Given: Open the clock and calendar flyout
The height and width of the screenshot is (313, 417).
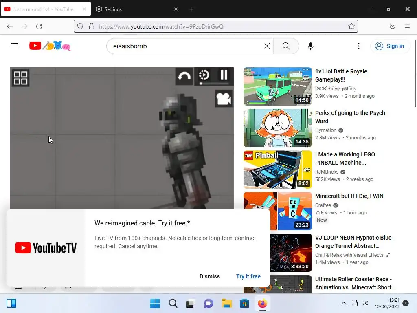Looking at the screenshot, I should (x=387, y=303).
